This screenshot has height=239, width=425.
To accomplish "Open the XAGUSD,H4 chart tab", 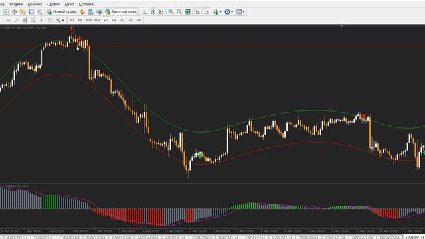I will coord(389,238).
